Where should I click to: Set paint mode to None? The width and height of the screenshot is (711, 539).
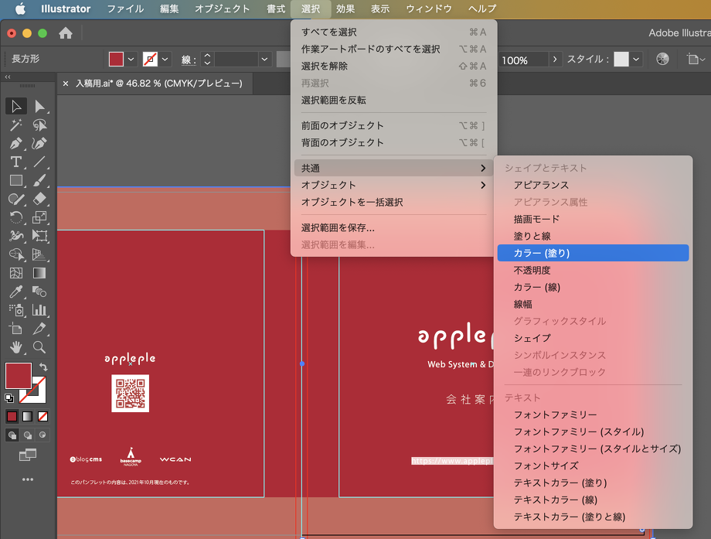click(43, 416)
